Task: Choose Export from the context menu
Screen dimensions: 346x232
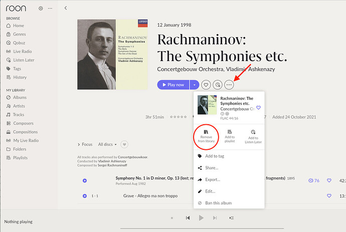Action: [x=213, y=179]
